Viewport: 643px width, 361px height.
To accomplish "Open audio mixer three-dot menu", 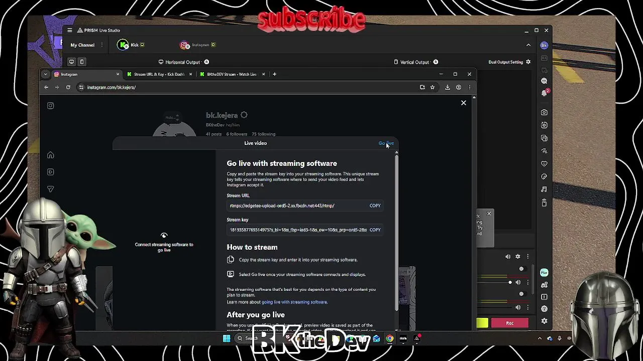I will click(x=527, y=257).
